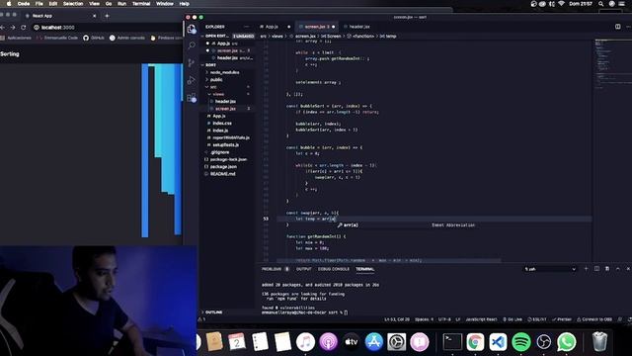
Task: Click Connect to OBS in status bar
Action: point(594,319)
